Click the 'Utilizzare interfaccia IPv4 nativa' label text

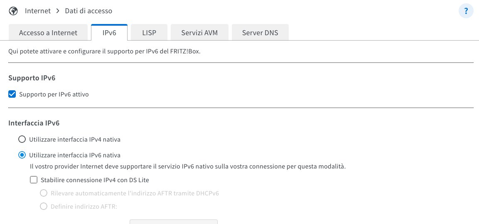pyautogui.click(x=75, y=139)
